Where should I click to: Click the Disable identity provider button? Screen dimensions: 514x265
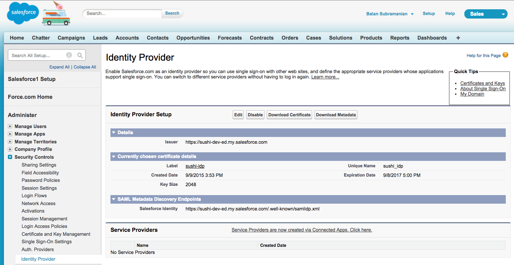(x=255, y=115)
